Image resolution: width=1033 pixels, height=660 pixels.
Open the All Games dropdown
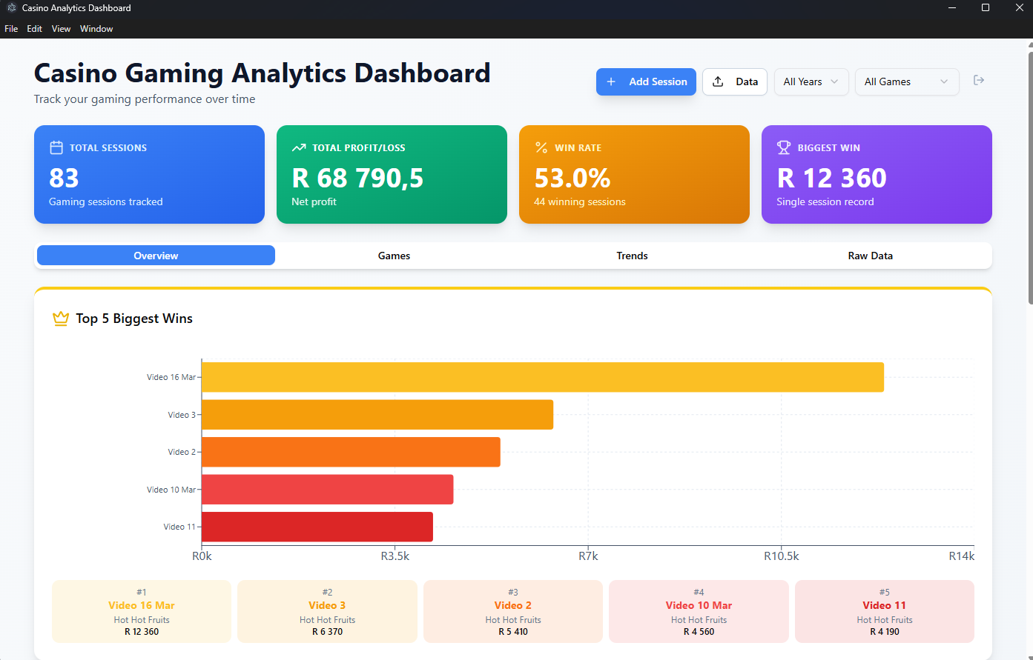(907, 81)
